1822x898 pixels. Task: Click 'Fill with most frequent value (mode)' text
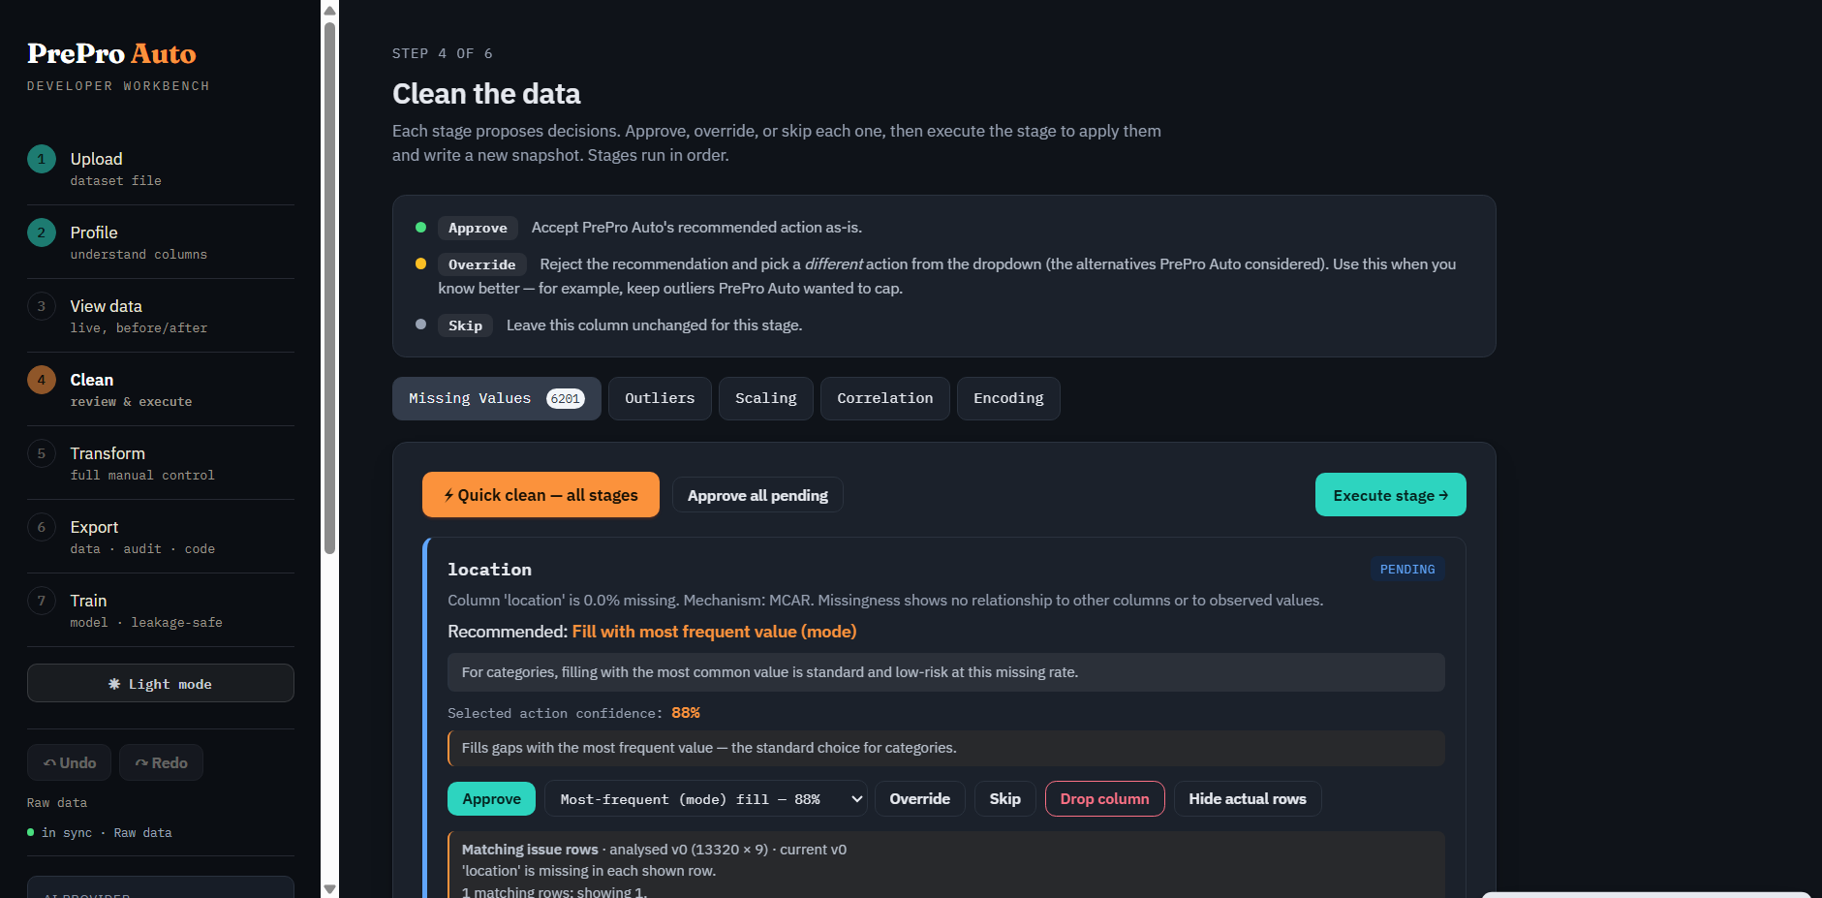click(714, 632)
